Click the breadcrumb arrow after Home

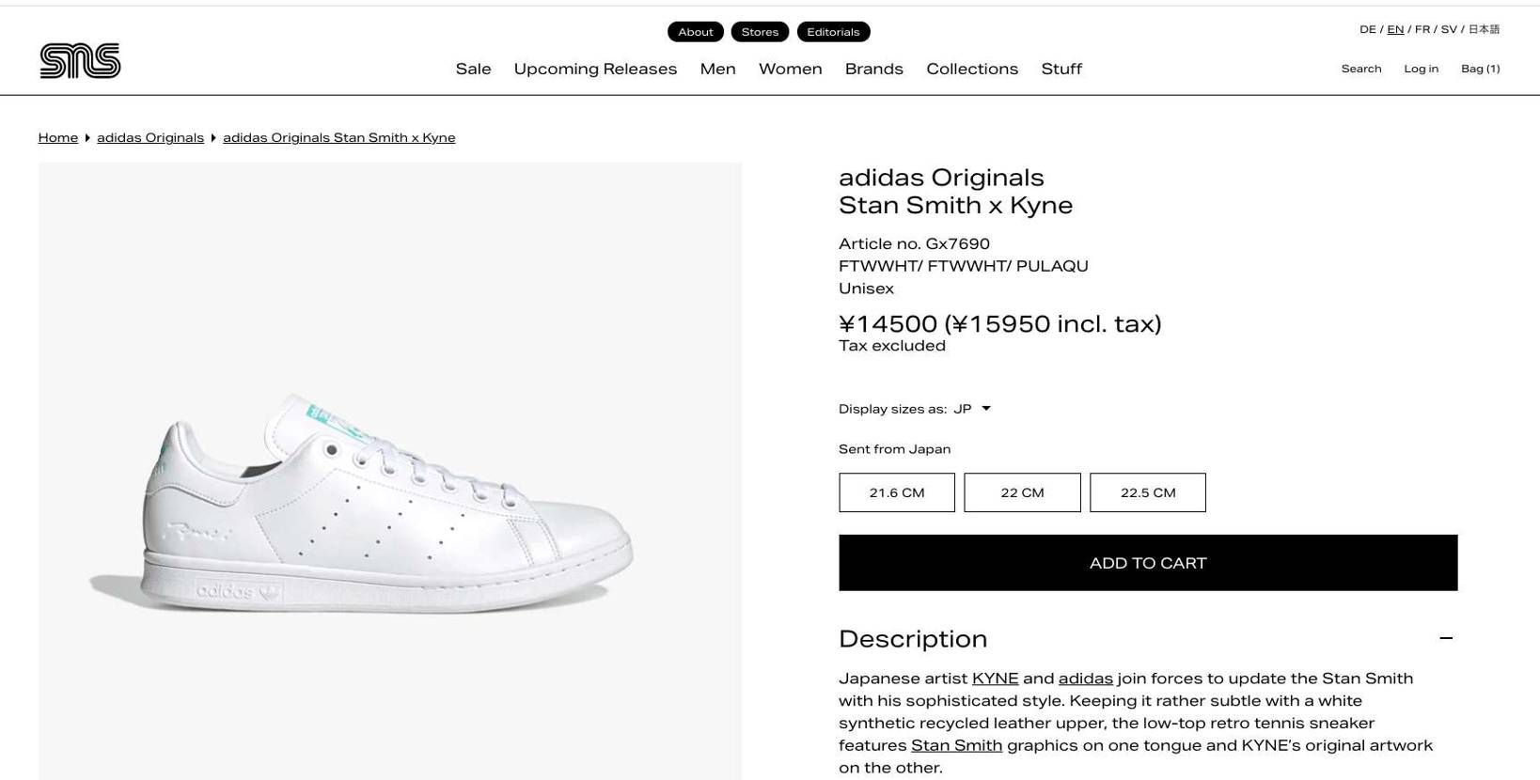(86, 137)
